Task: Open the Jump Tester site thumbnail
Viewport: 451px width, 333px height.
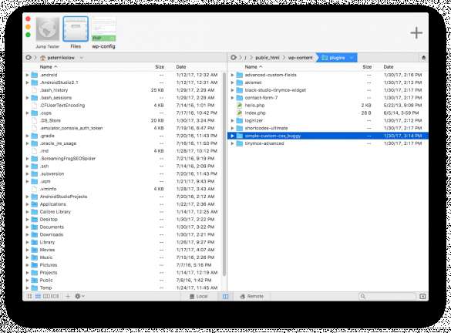Action: click(x=48, y=29)
